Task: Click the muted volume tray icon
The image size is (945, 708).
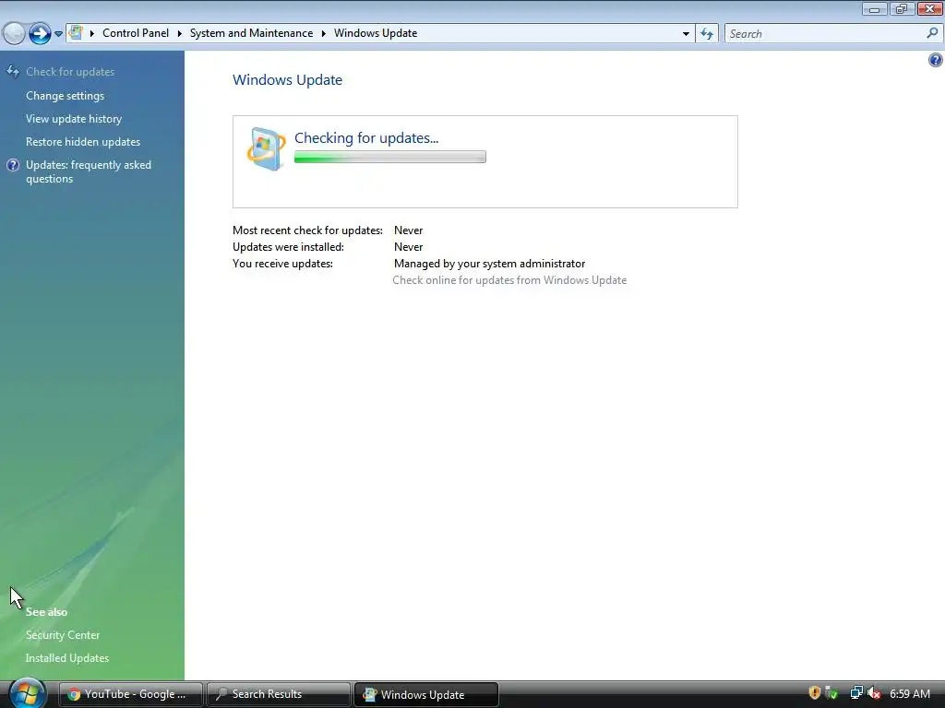Action: click(874, 693)
